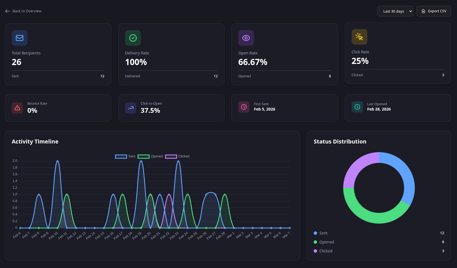Select the red warning icon for Bounce Rate
This screenshot has width=457, height=268.
(x=17, y=108)
